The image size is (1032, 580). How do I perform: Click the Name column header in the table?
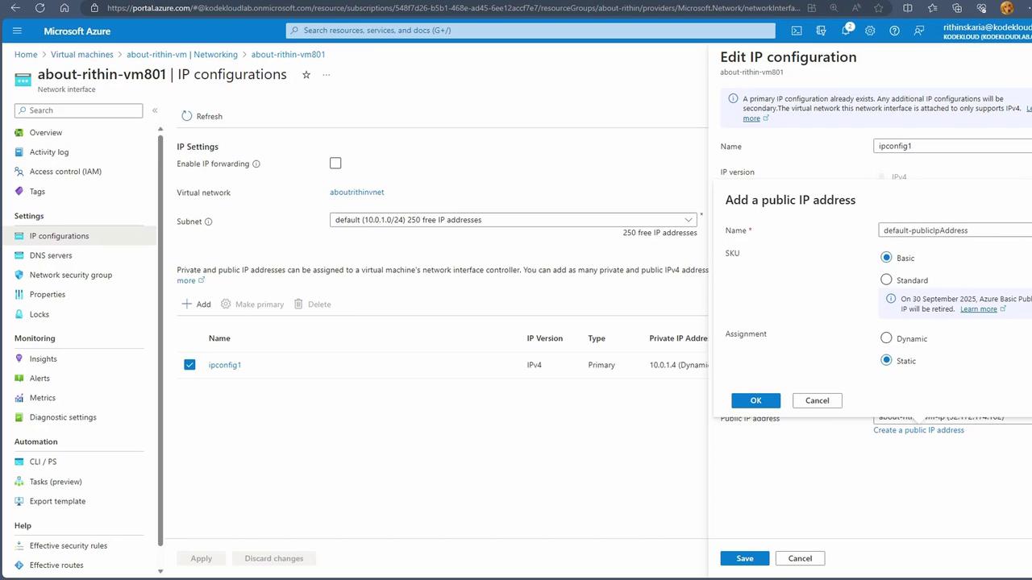pos(219,338)
